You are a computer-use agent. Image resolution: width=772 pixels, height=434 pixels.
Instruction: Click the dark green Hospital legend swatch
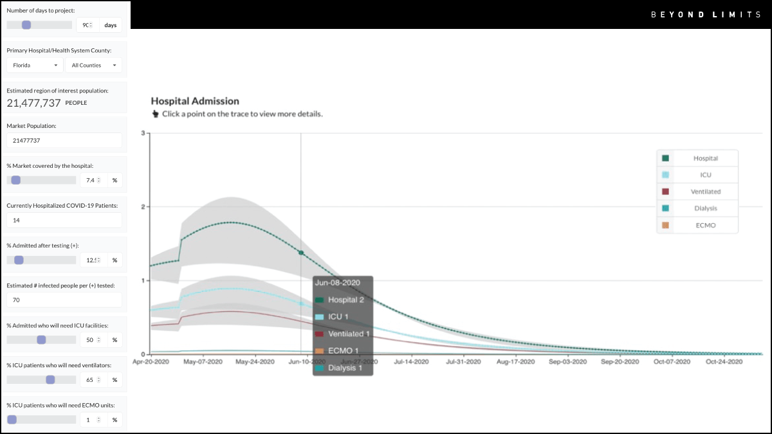pos(665,158)
